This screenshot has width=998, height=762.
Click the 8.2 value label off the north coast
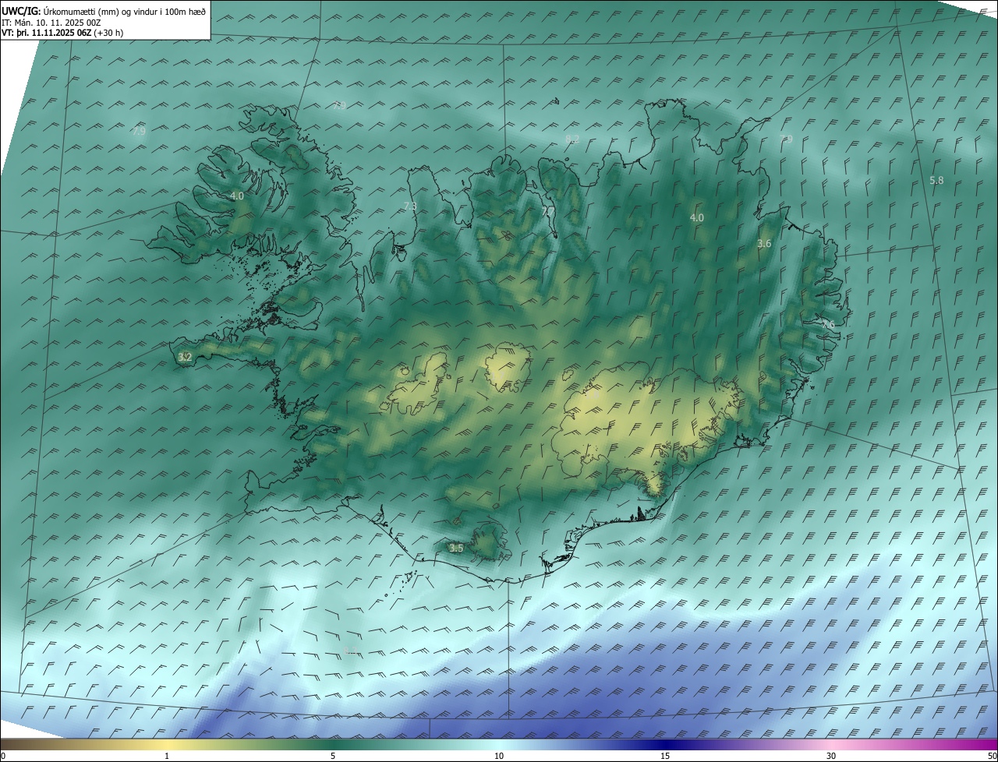click(572, 139)
